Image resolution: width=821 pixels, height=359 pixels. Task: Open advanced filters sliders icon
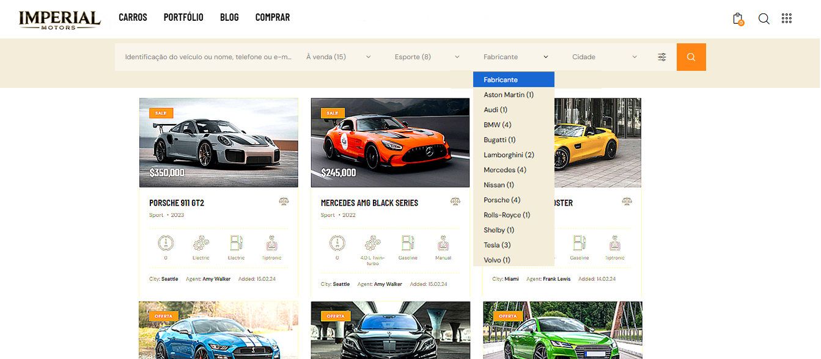(x=662, y=57)
